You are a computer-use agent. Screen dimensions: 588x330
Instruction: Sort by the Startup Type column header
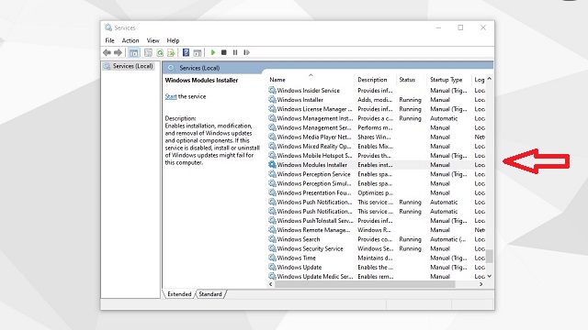[x=446, y=80]
